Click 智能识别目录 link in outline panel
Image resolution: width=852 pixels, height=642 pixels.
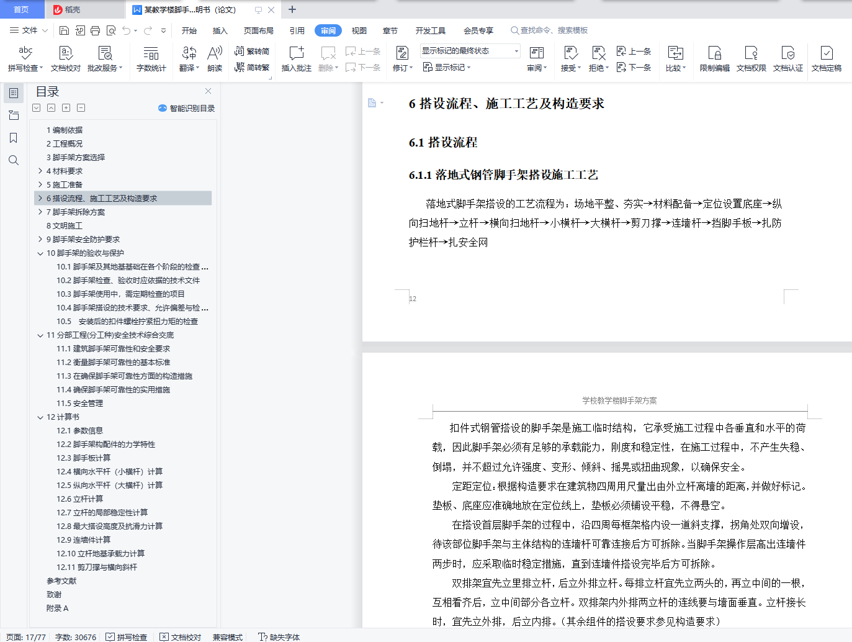click(187, 108)
